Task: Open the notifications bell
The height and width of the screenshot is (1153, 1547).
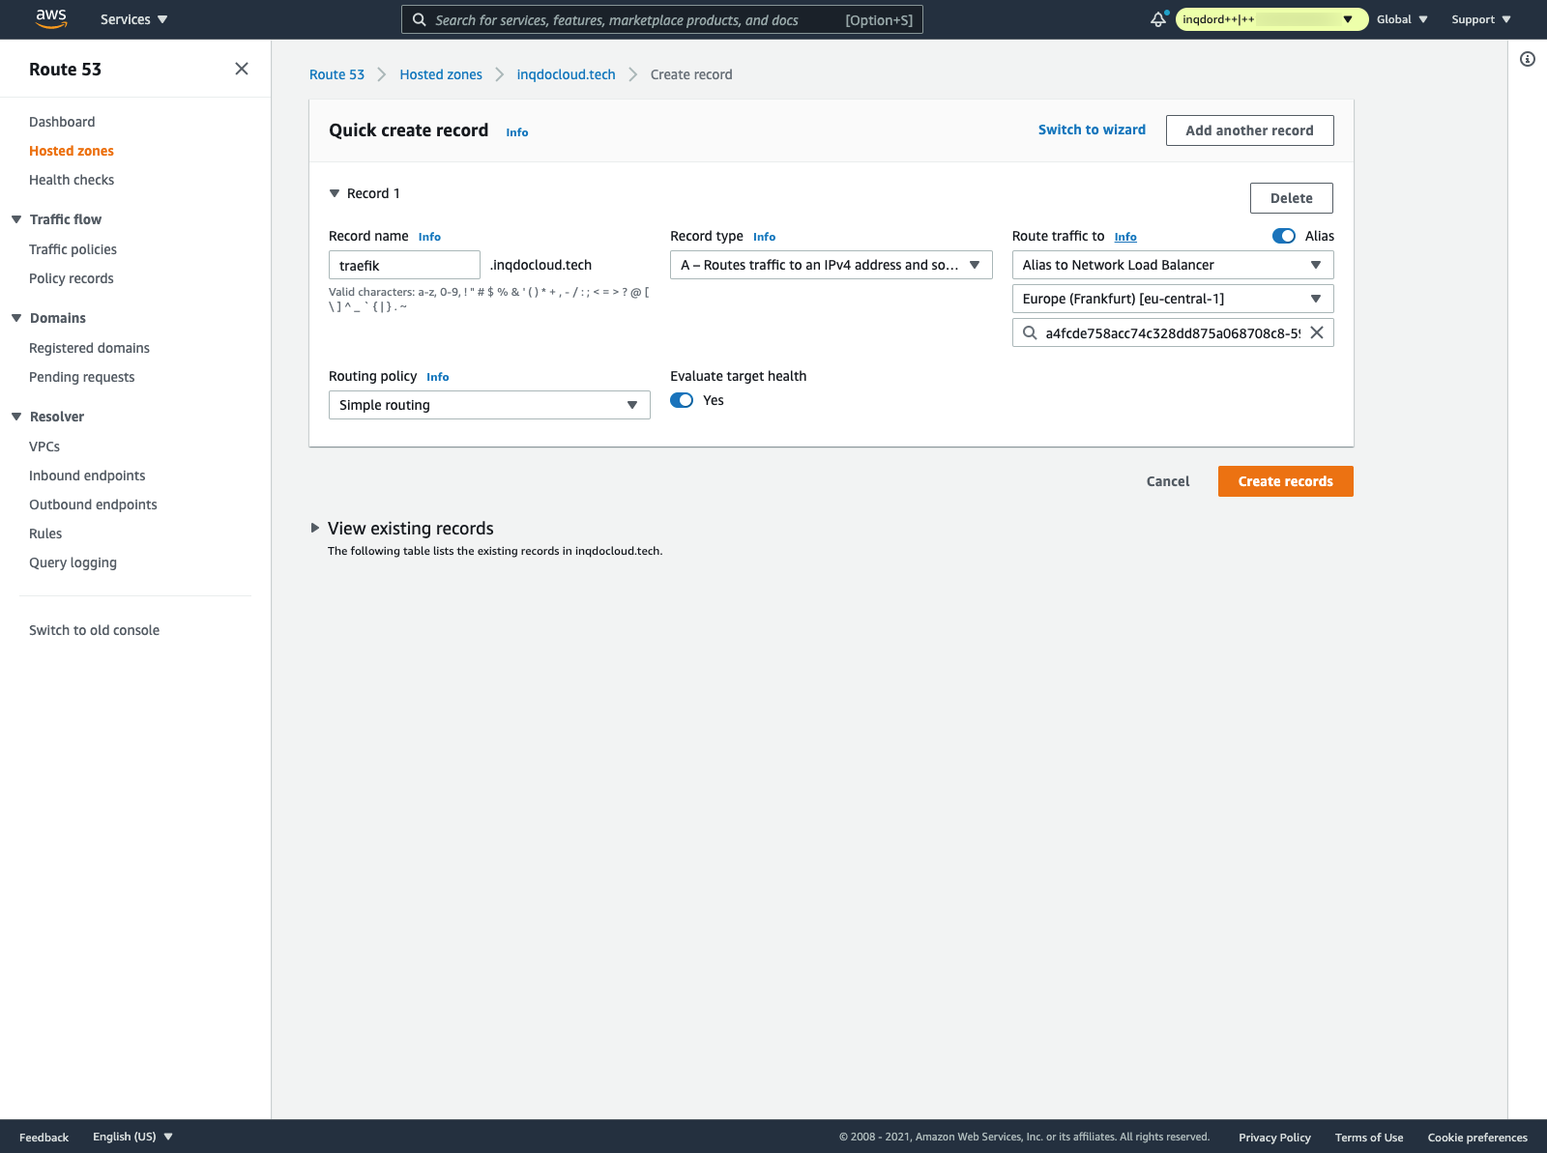Action: click(1157, 18)
